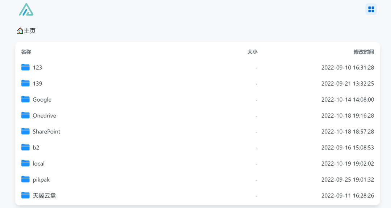Image resolution: width=391 pixels, height=208 pixels.
Task: Sort by 修改时间 column header
Action: tap(364, 52)
